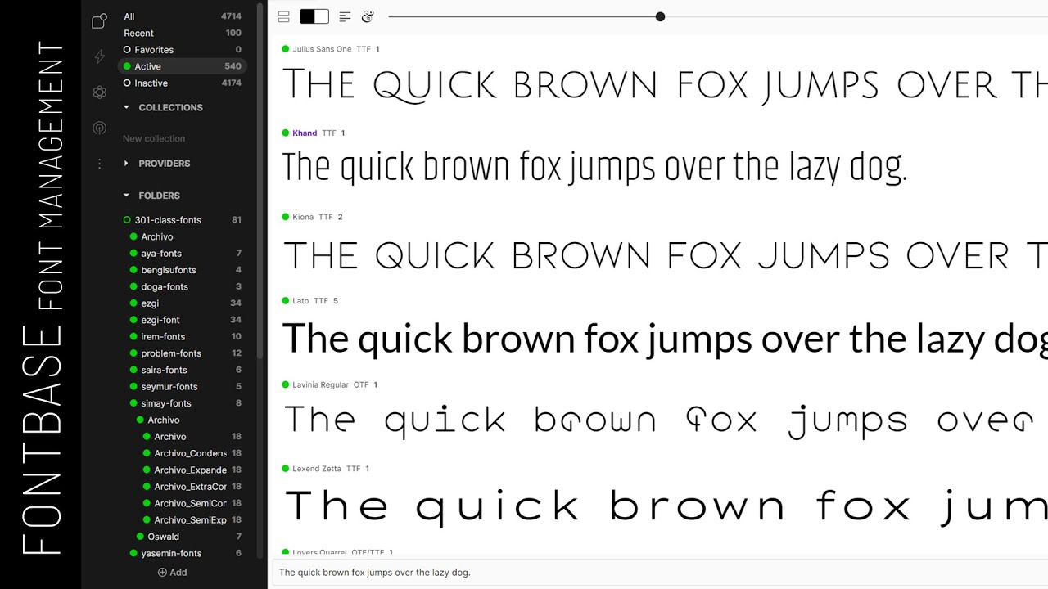Image resolution: width=1048 pixels, height=589 pixels.
Task: Select the Active fonts filter
Action: pyautogui.click(x=182, y=66)
